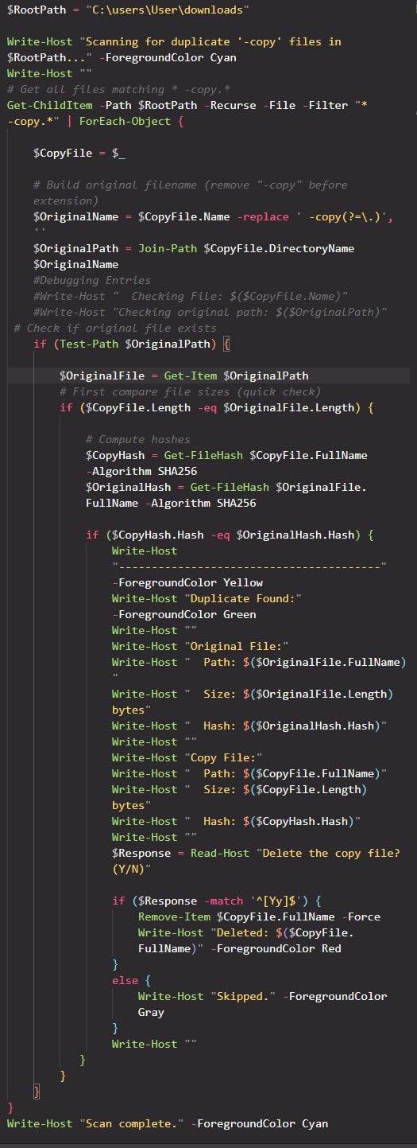Viewport: 417px width, 1148px height.
Task: Click the -Recurse parameter
Action: (x=226, y=105)
